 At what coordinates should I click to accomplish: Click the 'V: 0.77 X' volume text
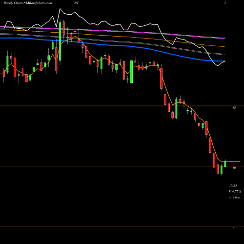(x=235, y=191)
